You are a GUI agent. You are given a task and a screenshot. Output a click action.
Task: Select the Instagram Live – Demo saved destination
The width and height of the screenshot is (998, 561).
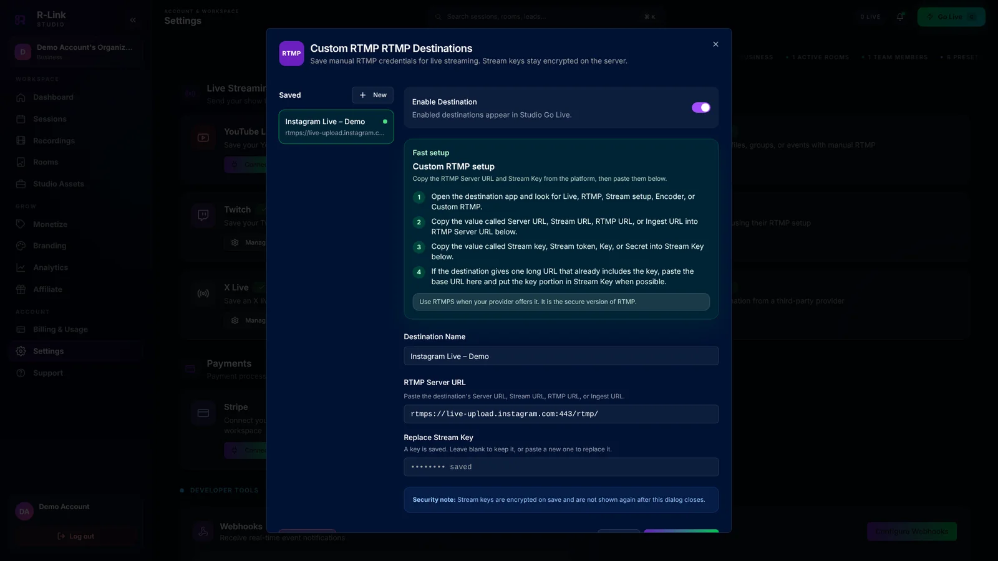click(x=336, y=127)
